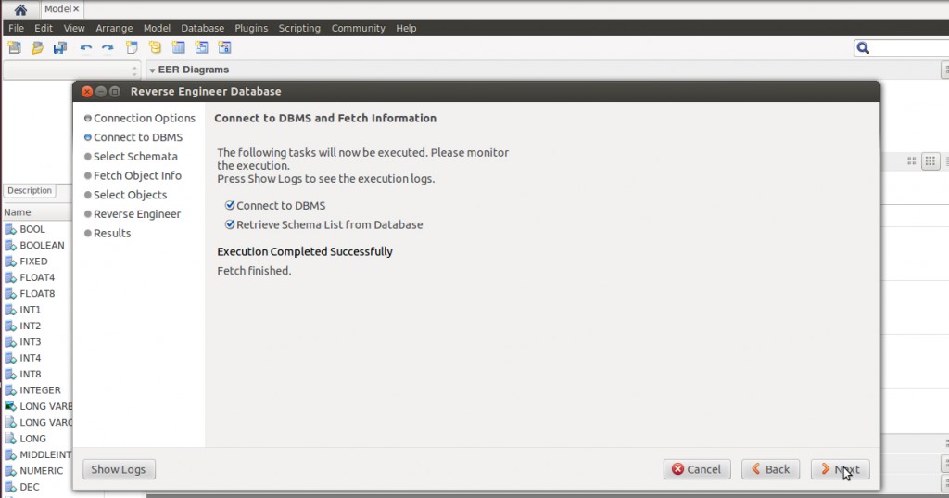Click the LONG VARBINARY datatype icon

10,406
